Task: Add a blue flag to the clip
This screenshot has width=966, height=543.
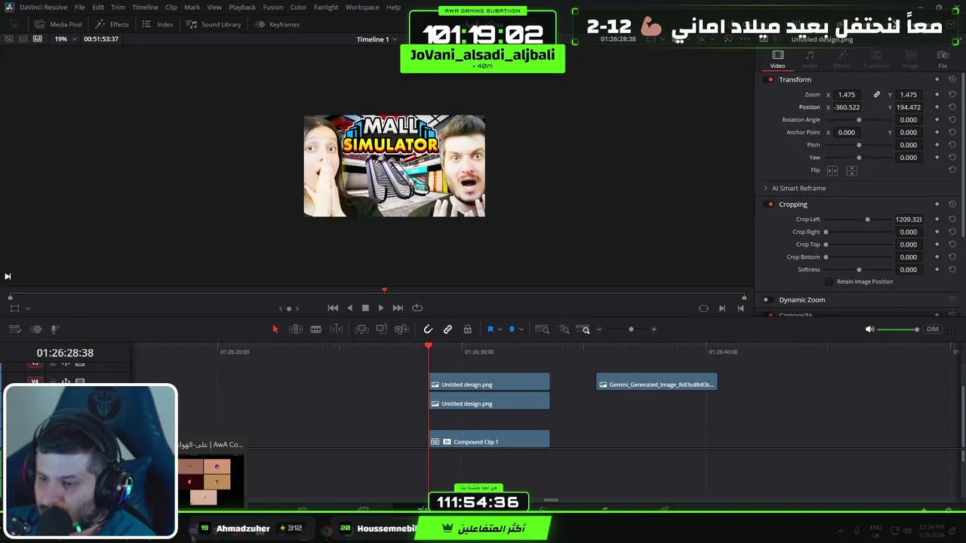Action: point(491,329)
